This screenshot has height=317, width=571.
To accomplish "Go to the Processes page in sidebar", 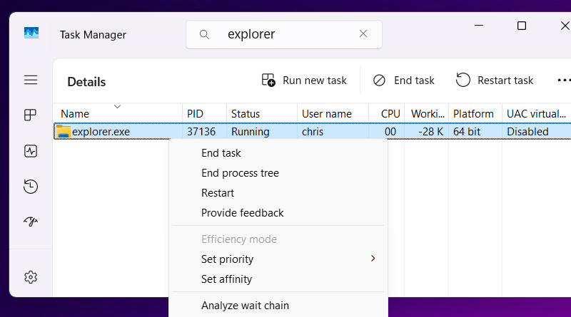I will [x=31, y=115].
